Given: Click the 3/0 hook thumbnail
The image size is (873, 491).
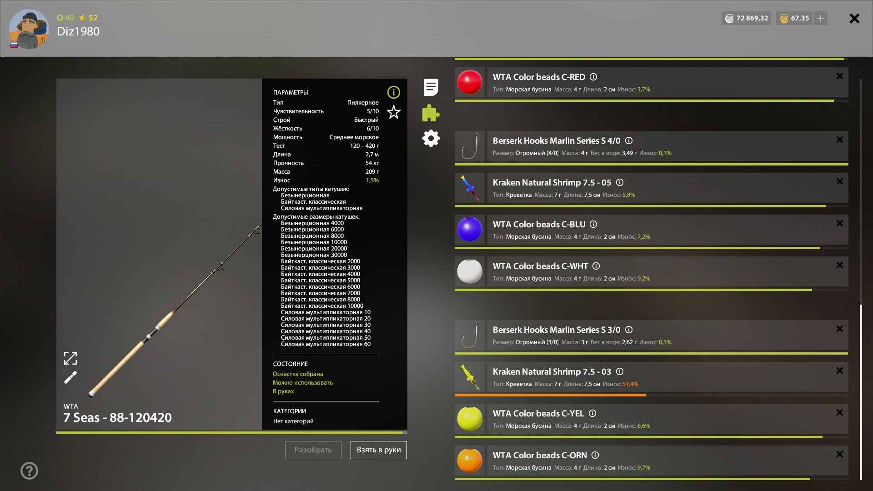Looking at the screenshot, I should coord(470,335).
